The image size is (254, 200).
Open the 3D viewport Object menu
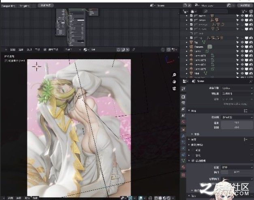click(35, 198)
